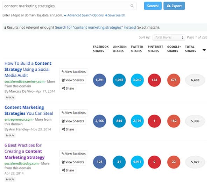
Task: Click the black sort arrow beside Total Shares
Action: (x=204, y=50)
